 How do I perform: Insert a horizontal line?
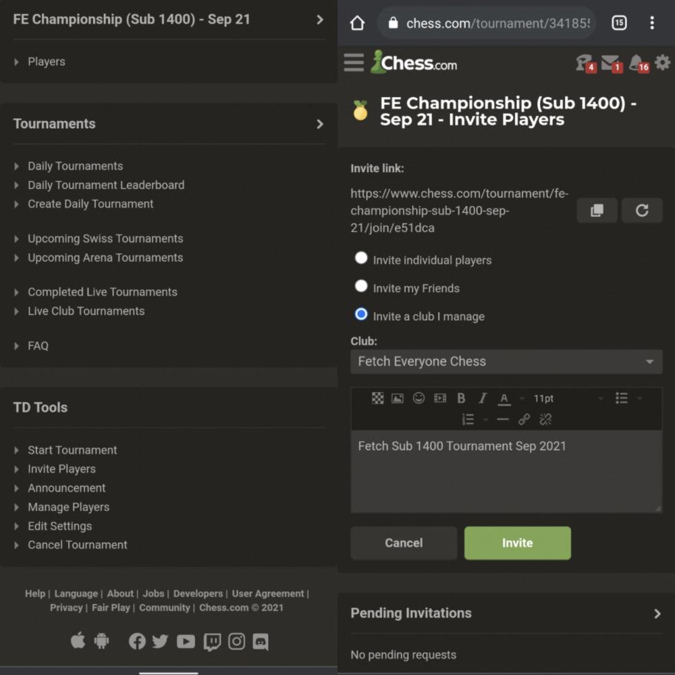click(x=502, y=419)
